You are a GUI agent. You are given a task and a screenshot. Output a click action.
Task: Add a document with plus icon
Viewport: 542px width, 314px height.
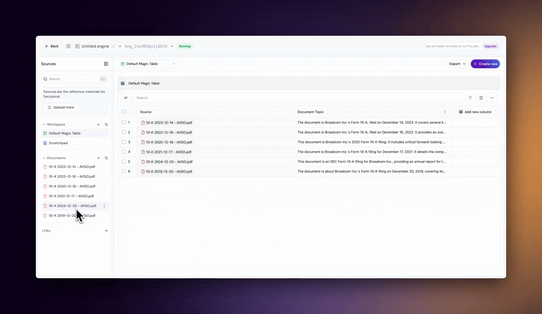point(98,158)
